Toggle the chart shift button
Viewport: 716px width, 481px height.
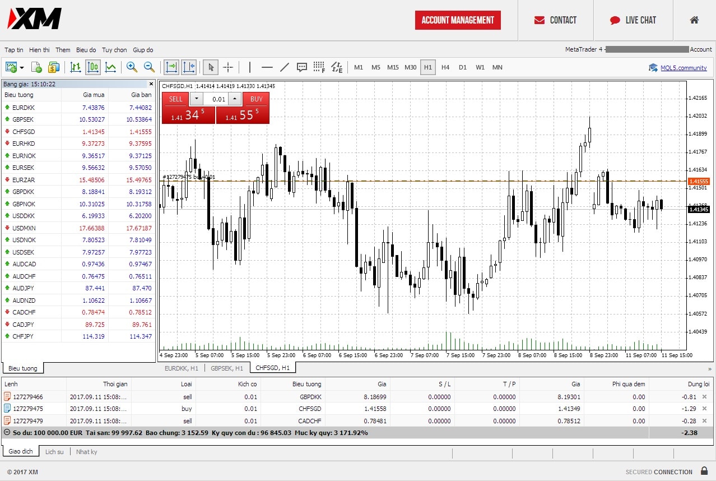(188, 67)
